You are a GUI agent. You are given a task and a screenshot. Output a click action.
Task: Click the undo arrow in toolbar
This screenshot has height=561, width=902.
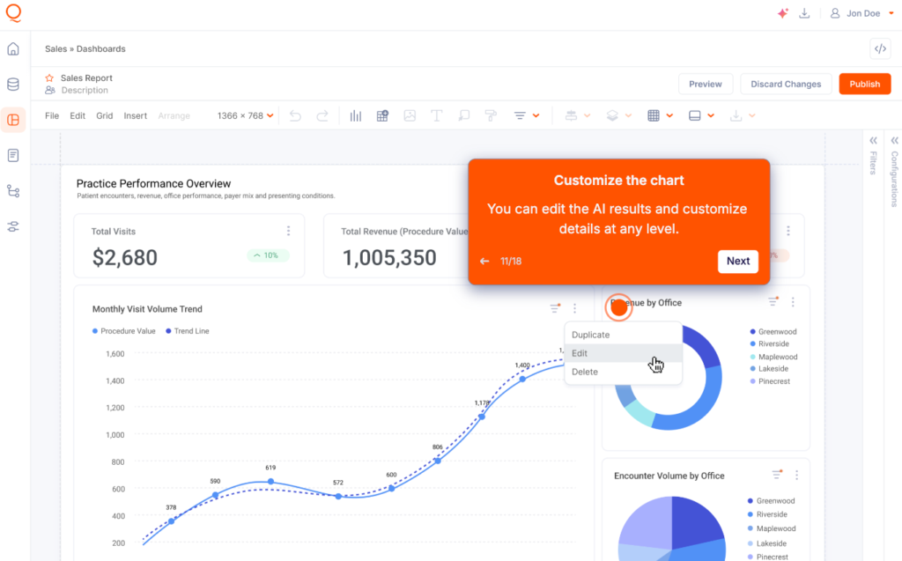coord(295,115)
